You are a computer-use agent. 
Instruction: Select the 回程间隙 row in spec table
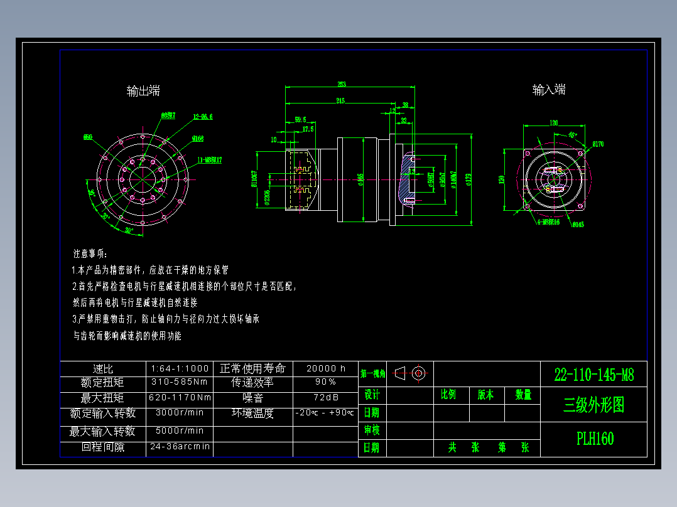[x=104, y=446]
